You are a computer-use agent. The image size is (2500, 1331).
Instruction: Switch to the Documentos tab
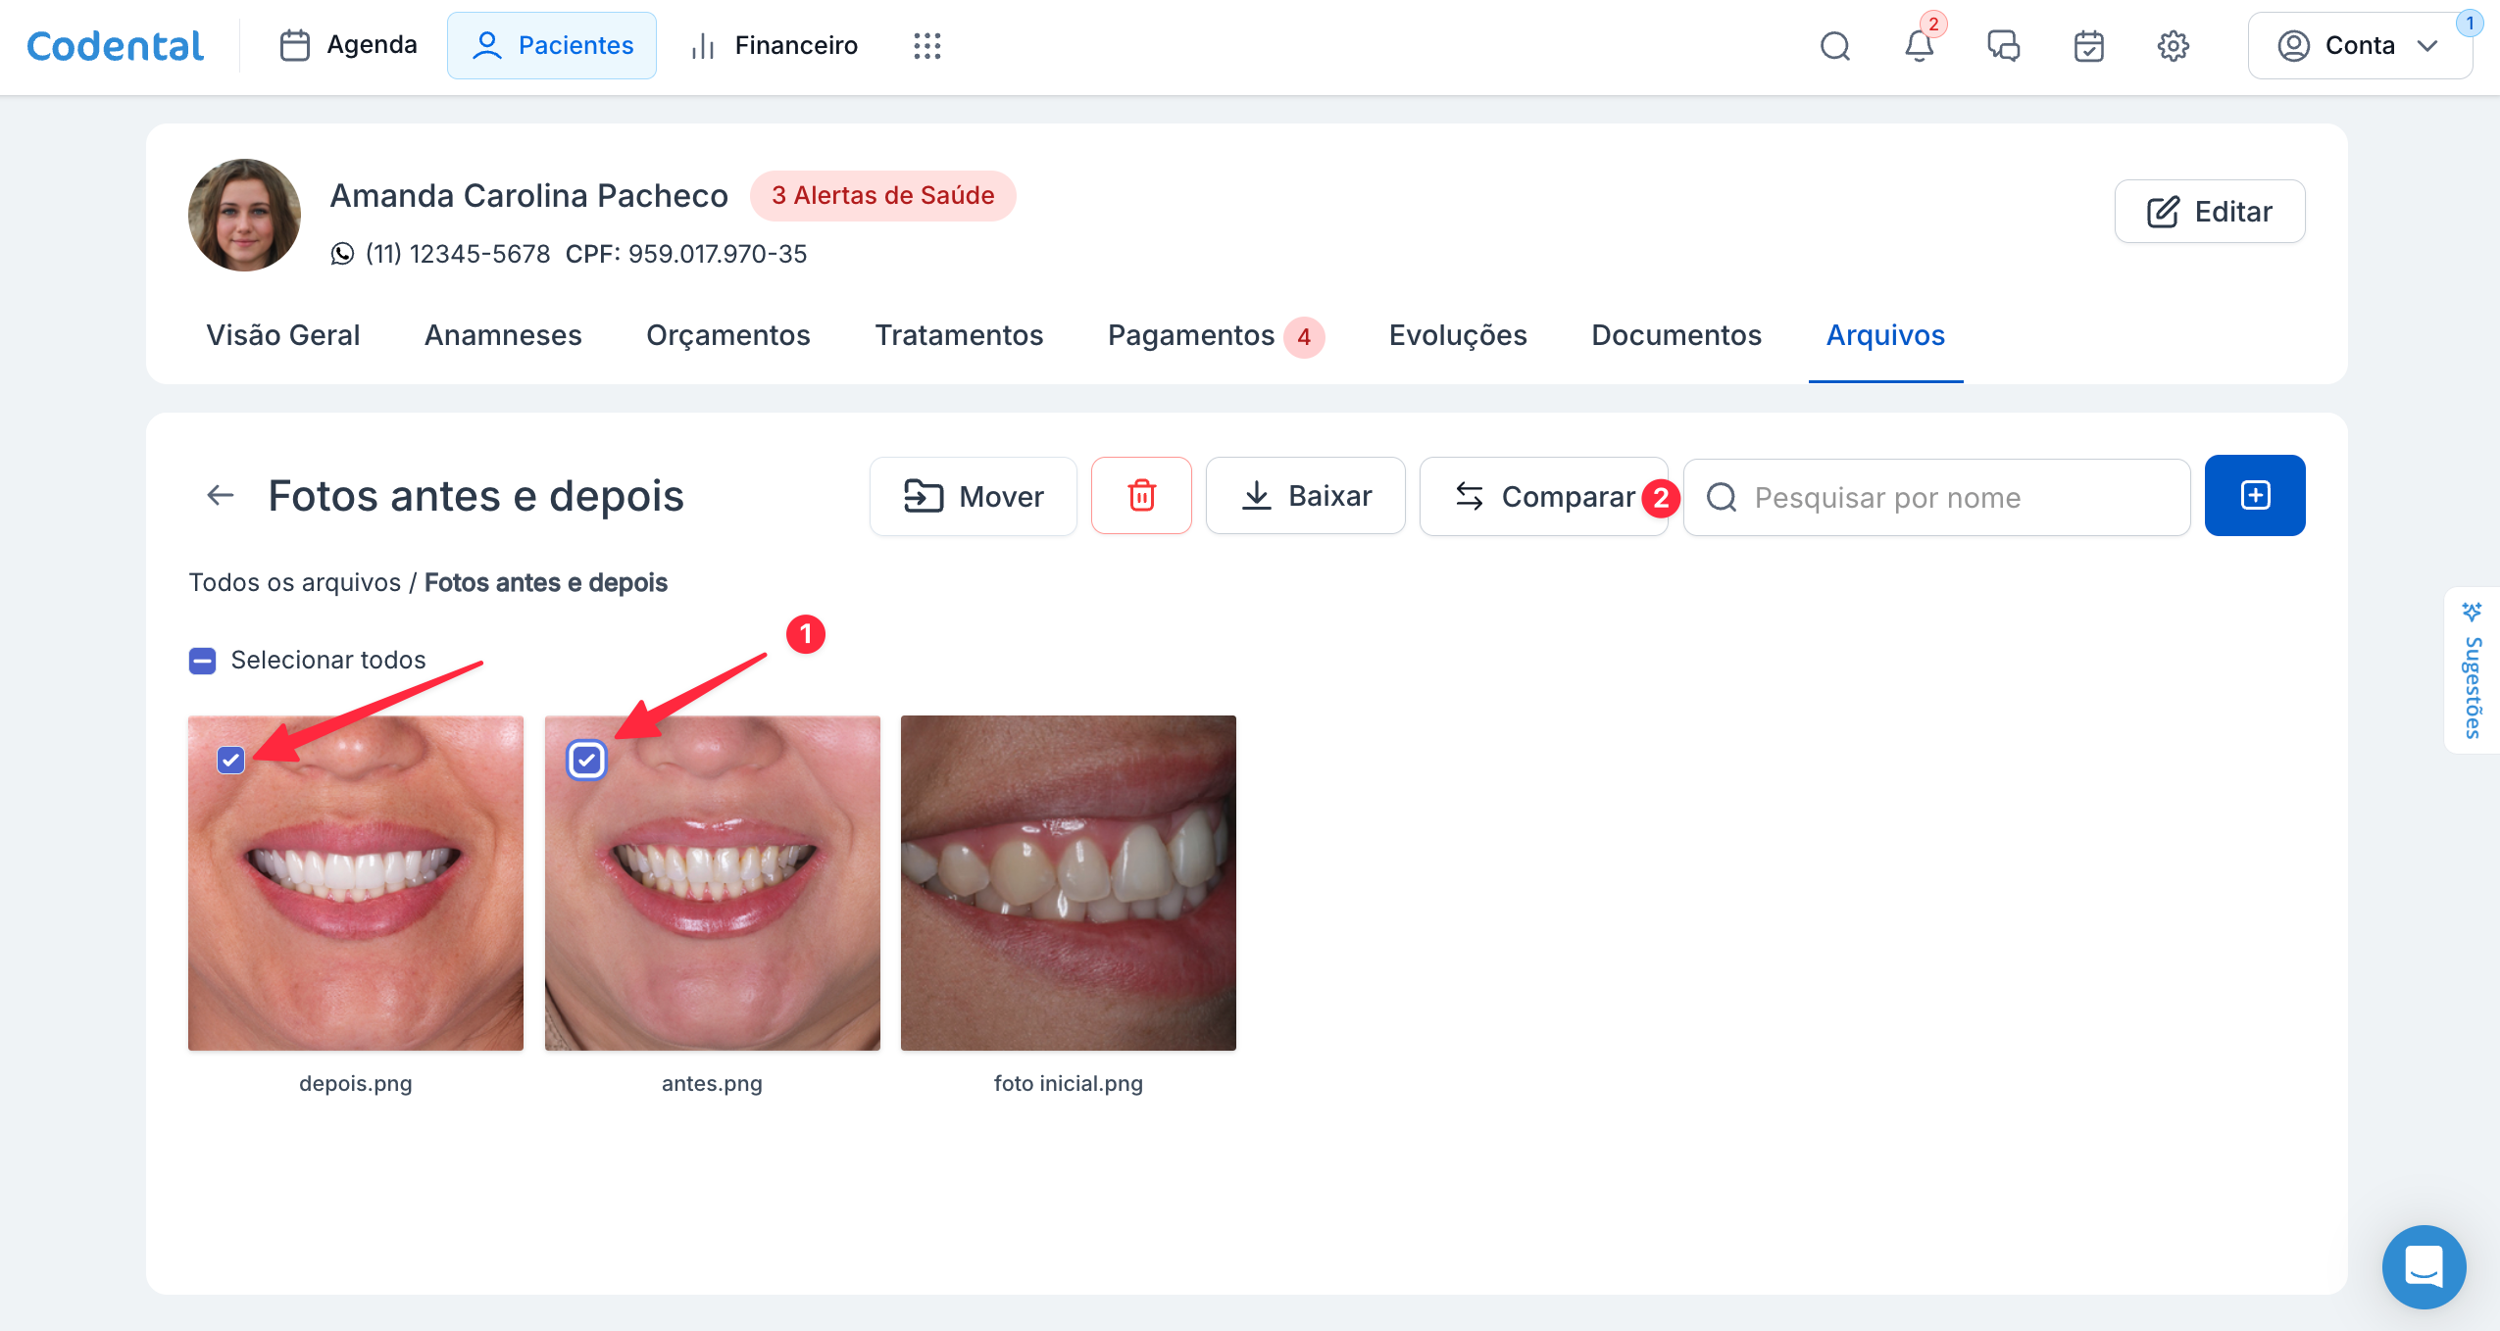click(1676, 335)
